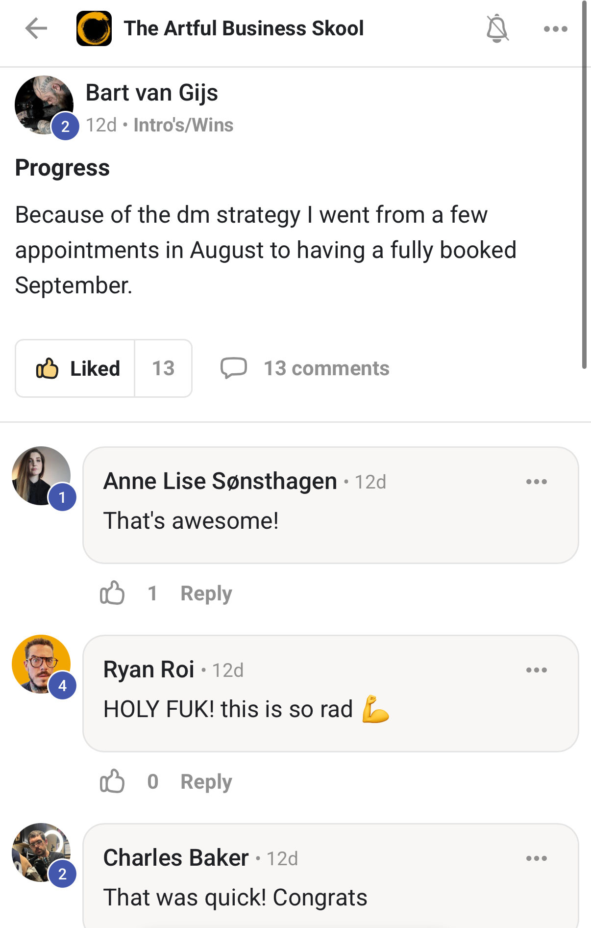Open the header three-dot menu
The height and width of the screenshot is (928, 591).
click(555, 29)
